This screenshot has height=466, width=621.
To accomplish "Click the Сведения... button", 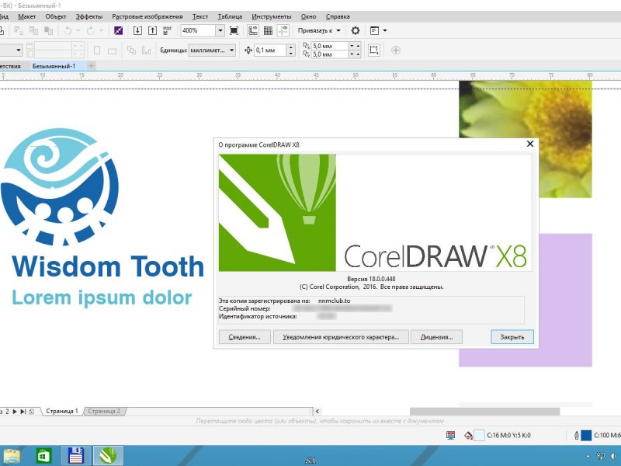I will pyautogui.click(x=245, y=337).
